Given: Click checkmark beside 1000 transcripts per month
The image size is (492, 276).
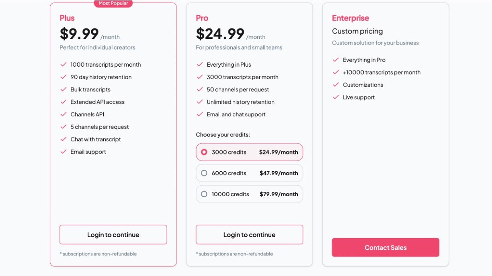Looking at the screenshot, I should (63, 64).
